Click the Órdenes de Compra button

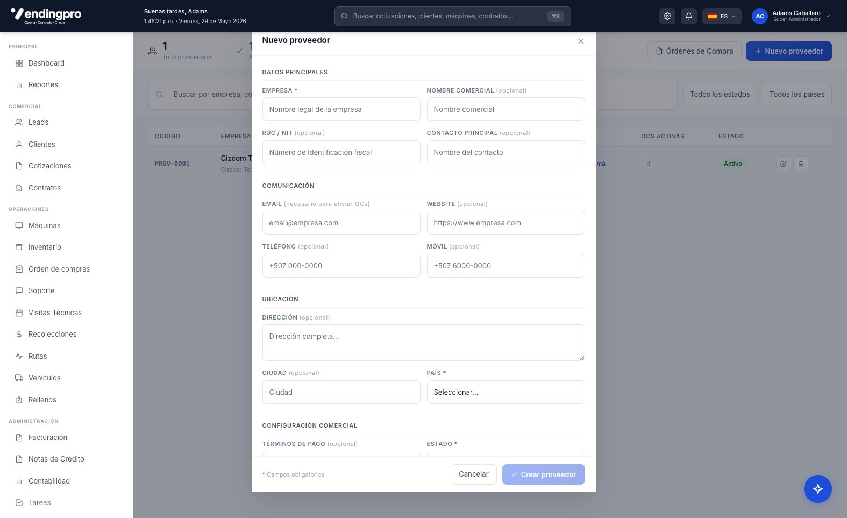point(694,51)
